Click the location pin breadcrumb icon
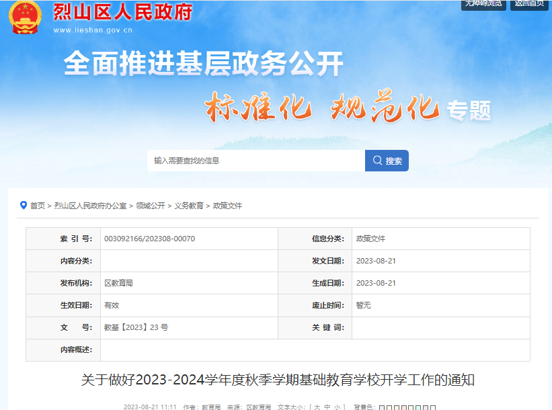This screenshot has height=410, width=552. tap(24, 205)
